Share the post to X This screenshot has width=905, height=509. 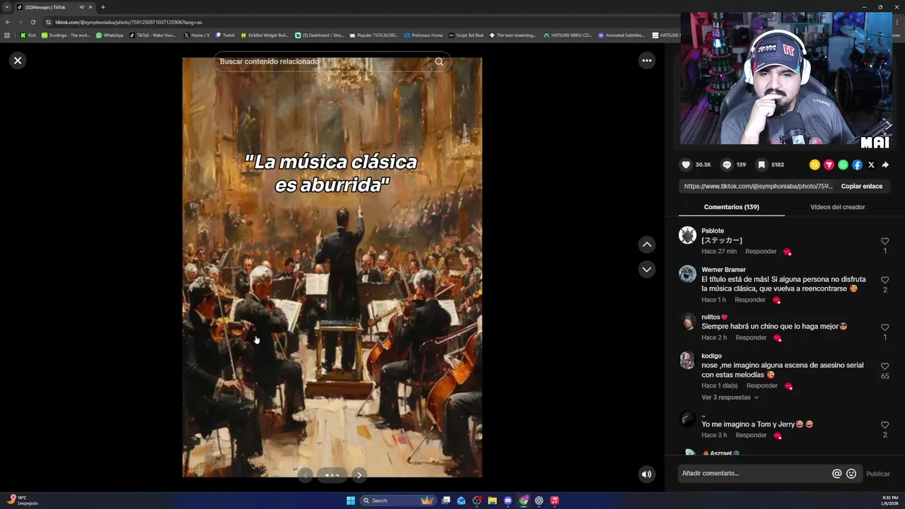tap(871, 165)
